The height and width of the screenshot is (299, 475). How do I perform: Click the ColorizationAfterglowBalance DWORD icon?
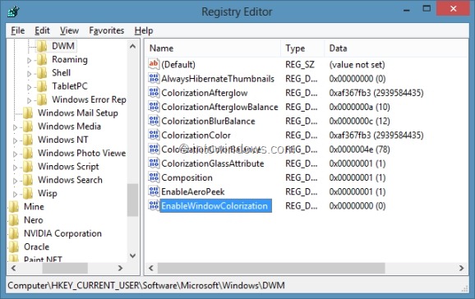pyautogui.click(x=154, y=106)
